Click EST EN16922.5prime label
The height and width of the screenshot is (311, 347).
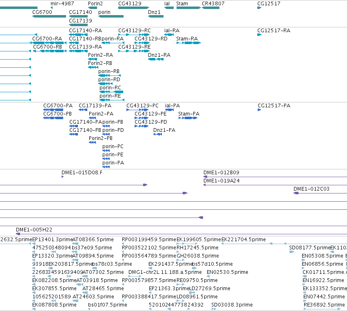coord(323,281)
